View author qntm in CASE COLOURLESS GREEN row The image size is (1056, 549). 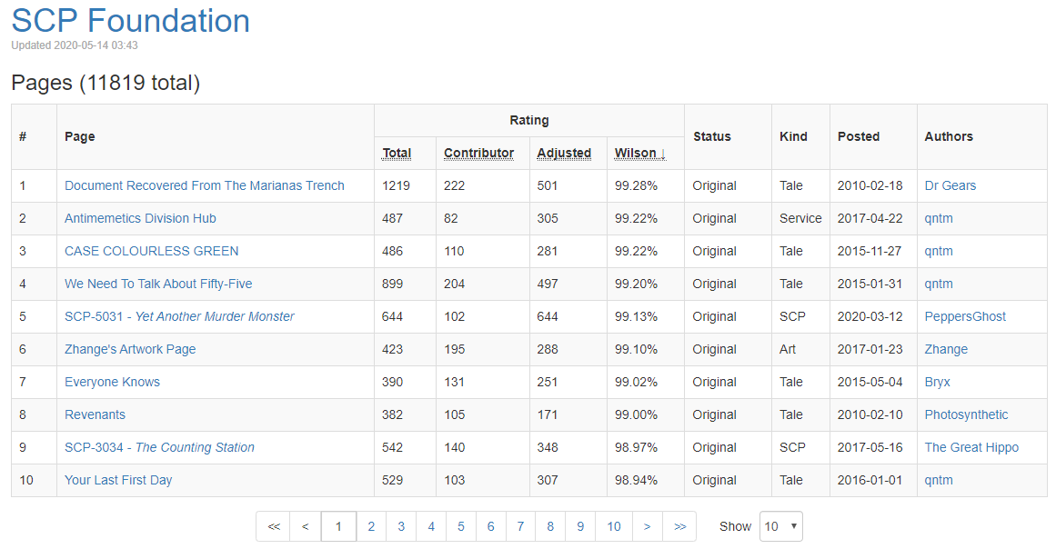[x=939, y=251]
